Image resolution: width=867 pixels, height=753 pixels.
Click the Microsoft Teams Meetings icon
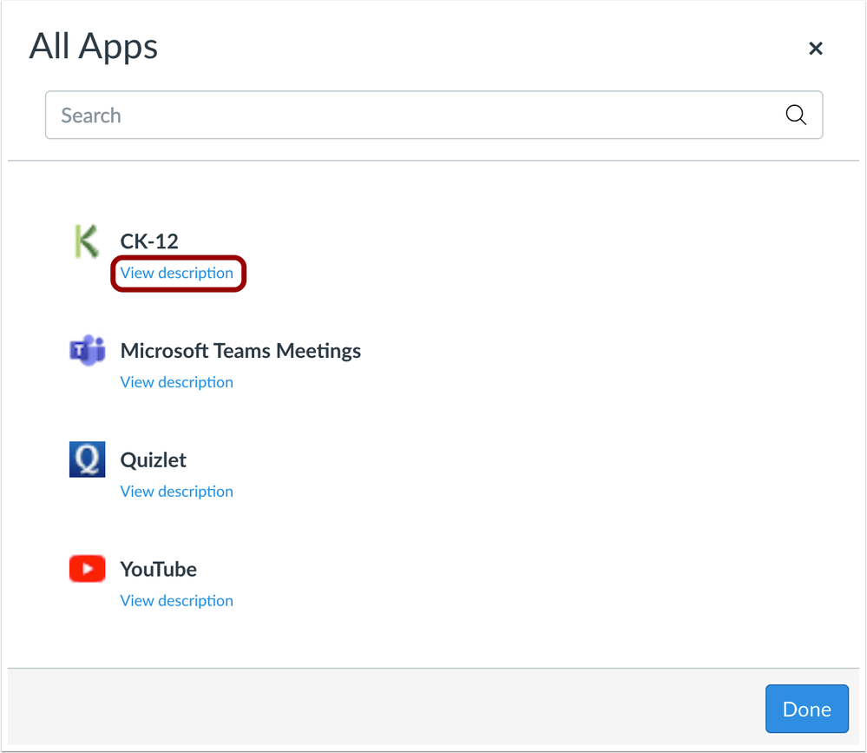(x=88, y=350)
